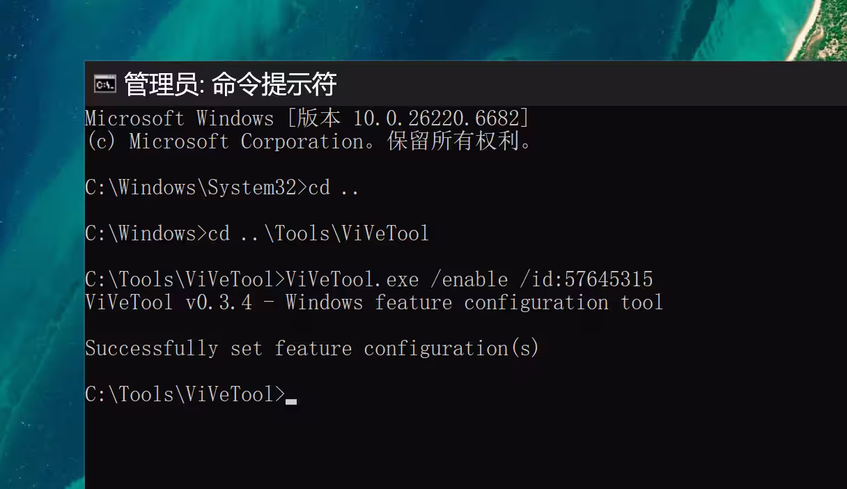Screen dimensions: 847x489
Task: Click the 'v0.3.4' version text
Action: 219,302
